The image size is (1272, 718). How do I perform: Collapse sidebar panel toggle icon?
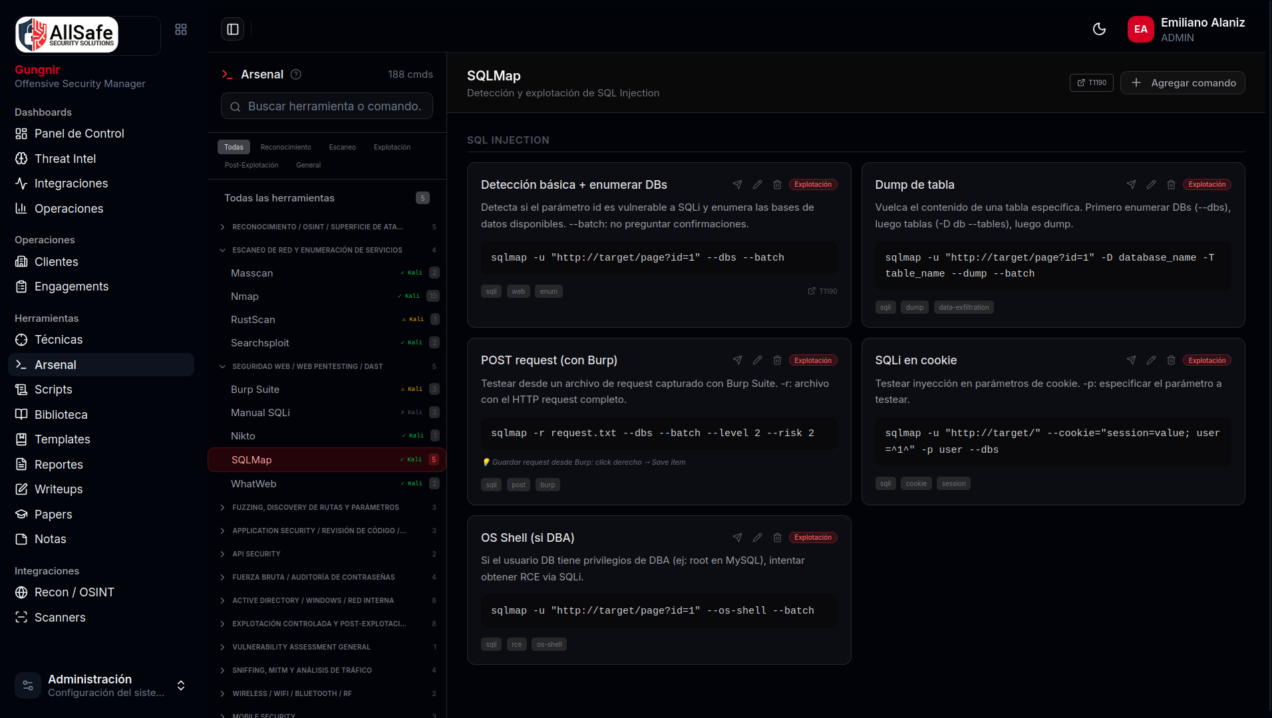233,29
